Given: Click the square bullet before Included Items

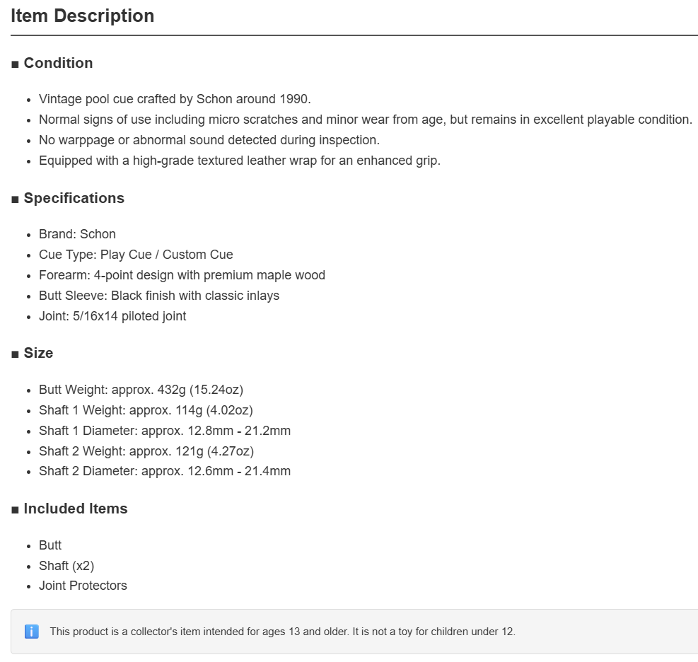Looking at the screenshot, I should point(15,510).
